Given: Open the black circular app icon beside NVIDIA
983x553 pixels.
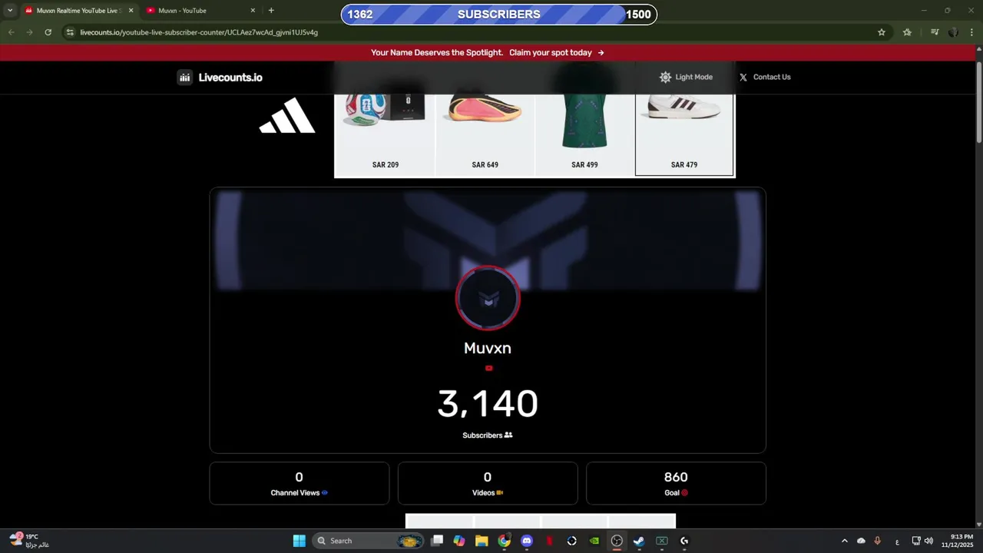Looking at the screenshot, I should tap(571, 541).
